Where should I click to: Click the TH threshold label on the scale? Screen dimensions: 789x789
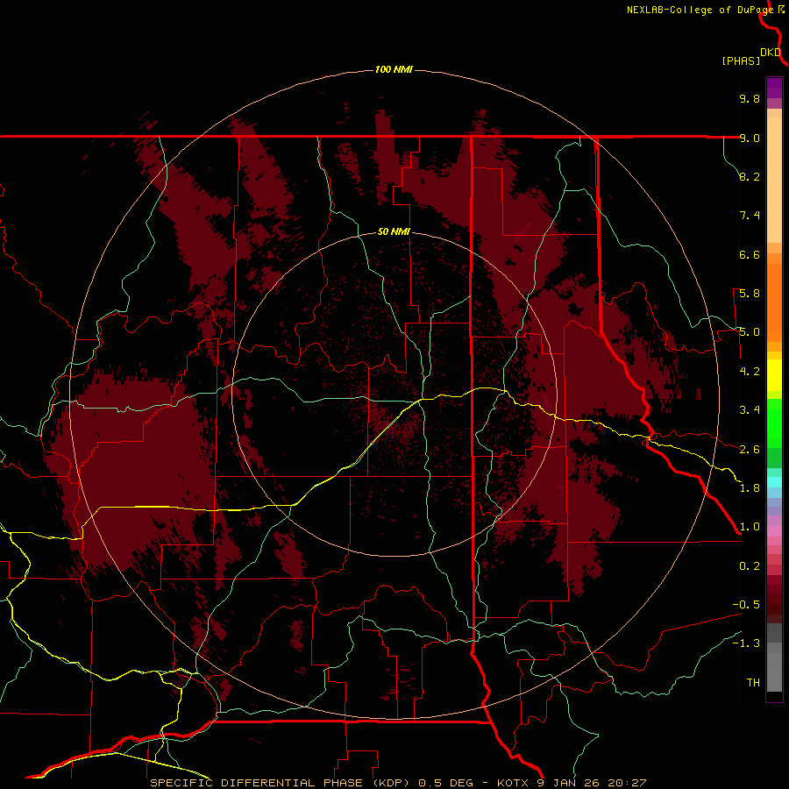tap(753, 683)
